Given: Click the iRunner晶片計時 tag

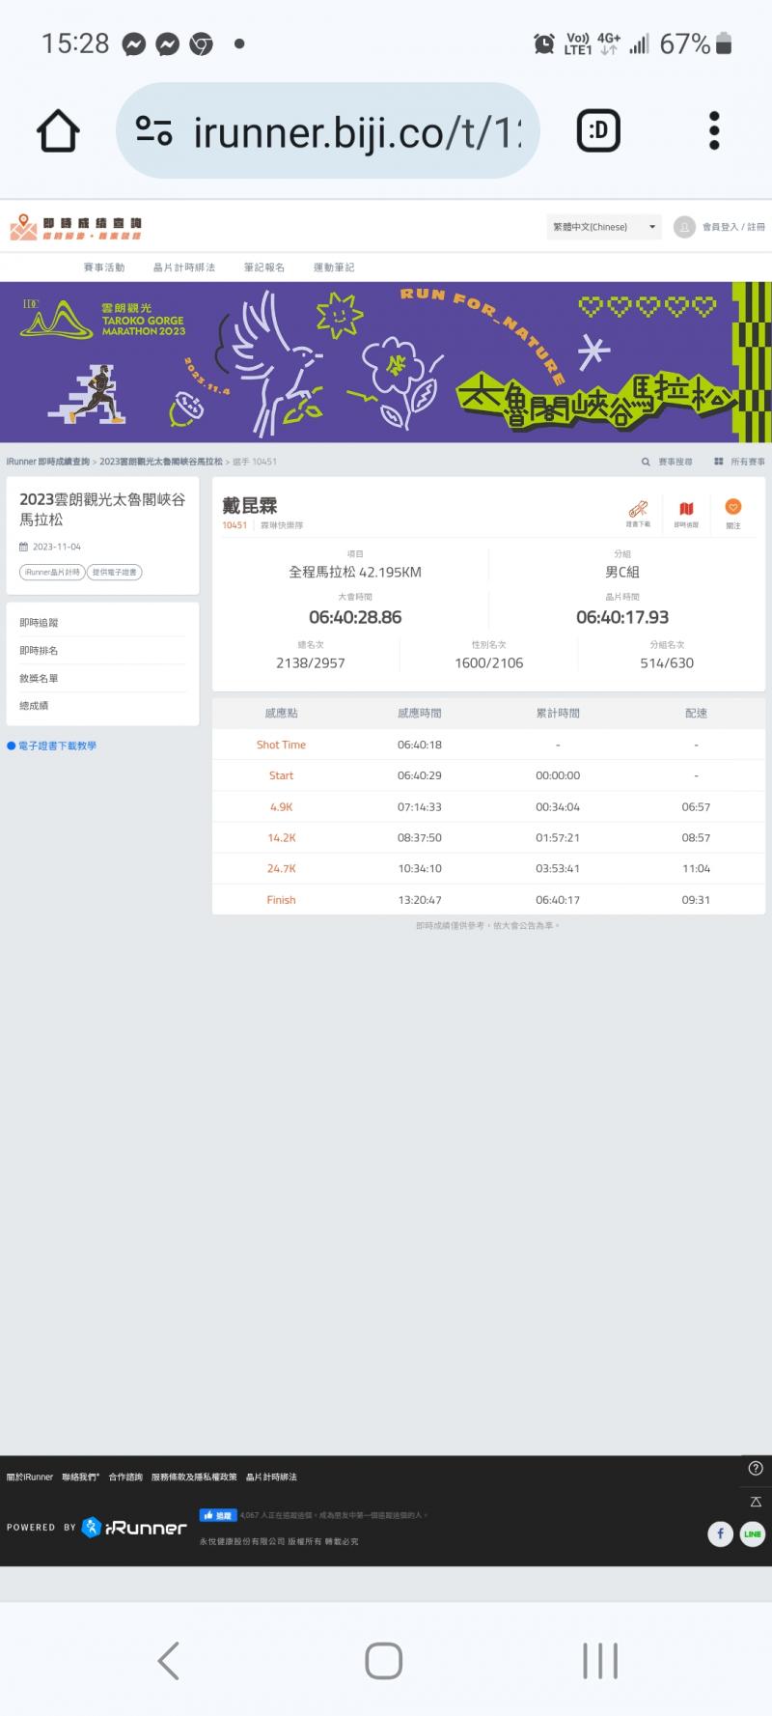Looking at the screenshot, I should click(52, 573).
